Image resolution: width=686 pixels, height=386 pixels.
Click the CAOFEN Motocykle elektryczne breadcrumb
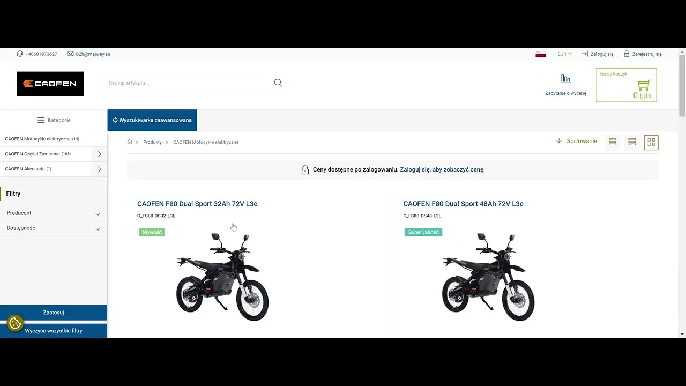206,142
